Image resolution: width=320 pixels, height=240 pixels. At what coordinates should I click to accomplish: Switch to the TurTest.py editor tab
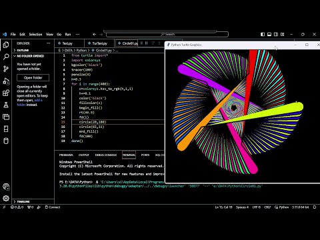pyautogui.click(x=99, y=43)
